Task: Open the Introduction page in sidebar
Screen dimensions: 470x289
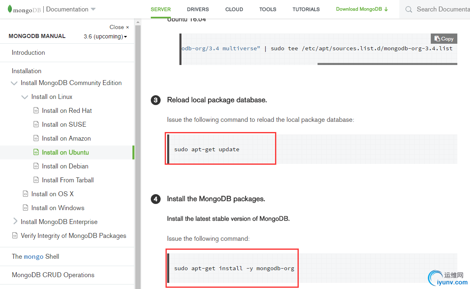Action: (29, 52)
